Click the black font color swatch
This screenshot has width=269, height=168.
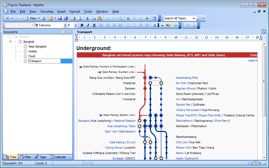(158, 25)
